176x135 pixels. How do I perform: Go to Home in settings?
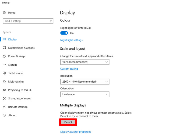[12, 13]
